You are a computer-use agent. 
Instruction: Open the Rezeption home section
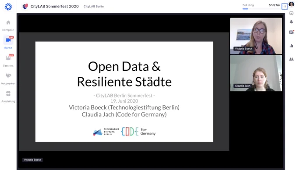coord(8,25)
